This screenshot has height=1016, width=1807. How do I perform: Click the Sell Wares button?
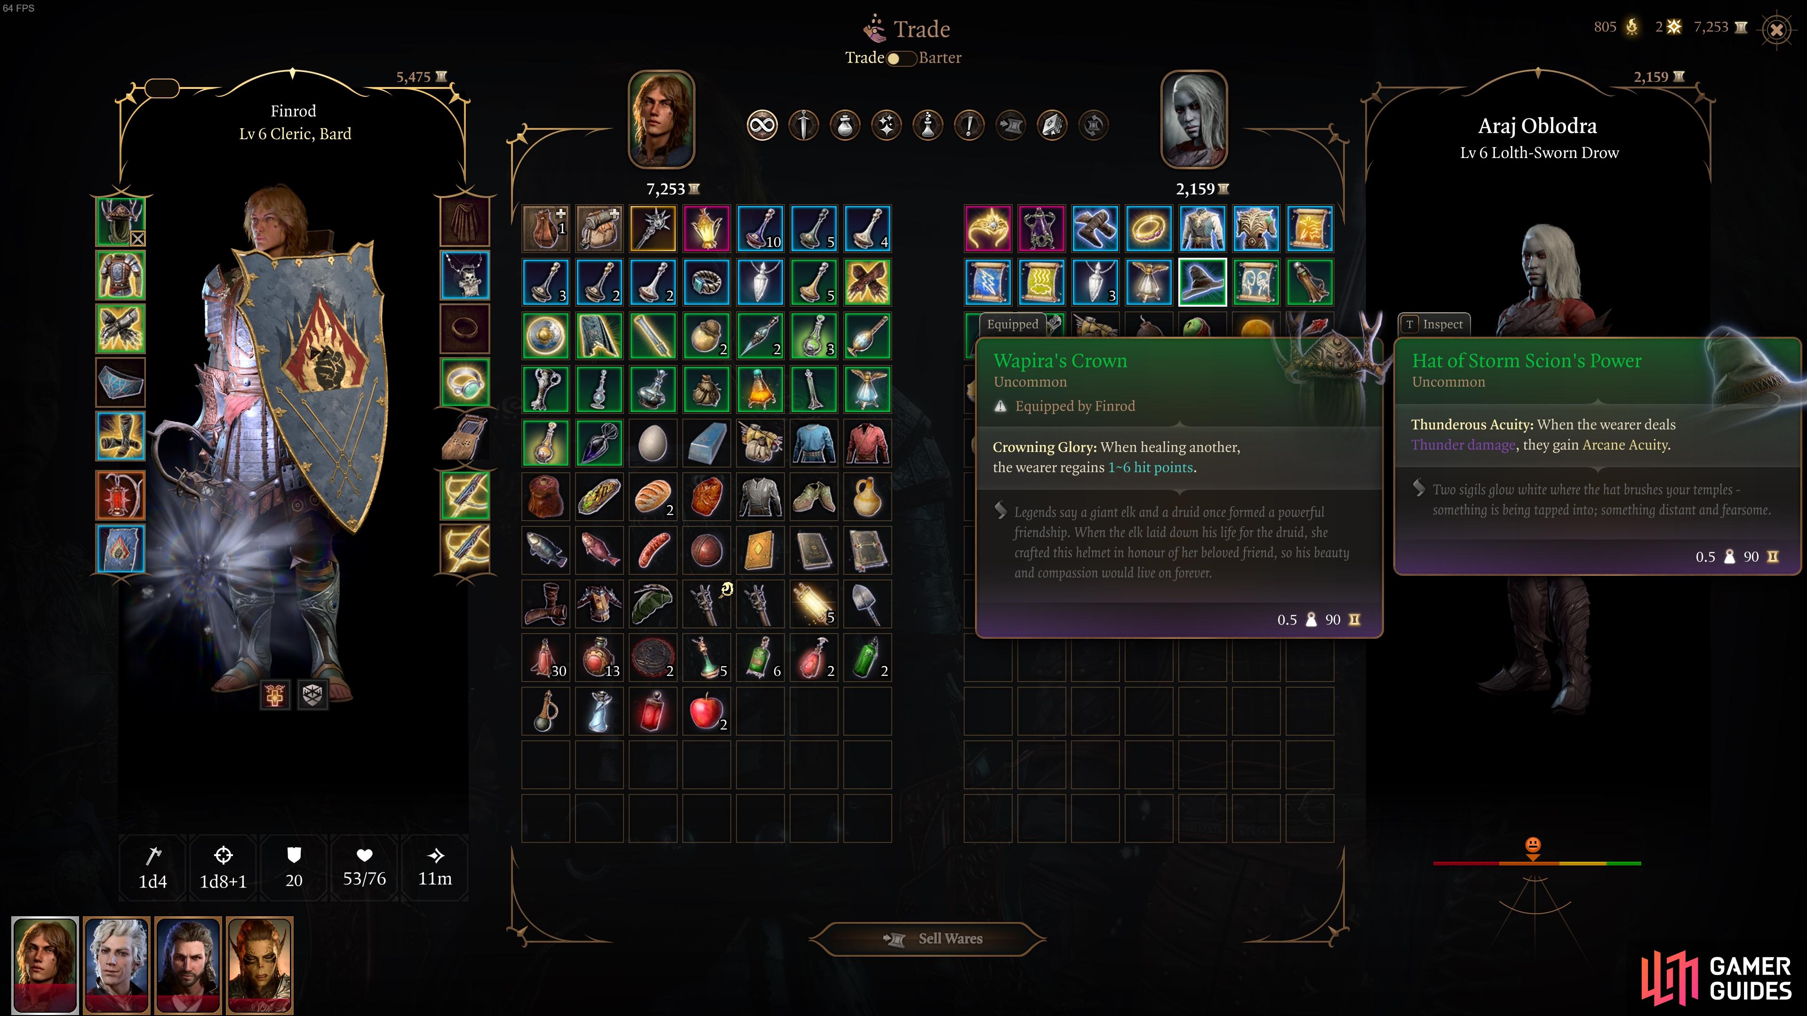tap(927, 938)
